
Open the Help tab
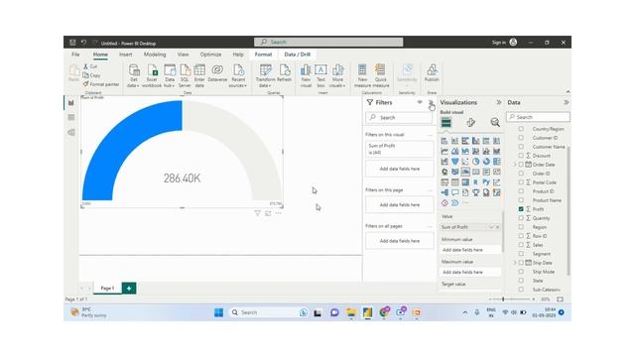(238, 55)
